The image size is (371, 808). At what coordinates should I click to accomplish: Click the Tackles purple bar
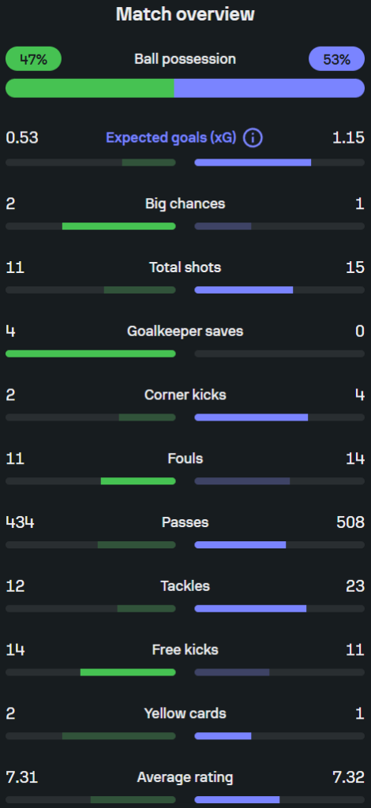250,608
